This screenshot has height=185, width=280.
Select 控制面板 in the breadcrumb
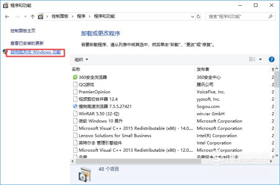(60, 17)
